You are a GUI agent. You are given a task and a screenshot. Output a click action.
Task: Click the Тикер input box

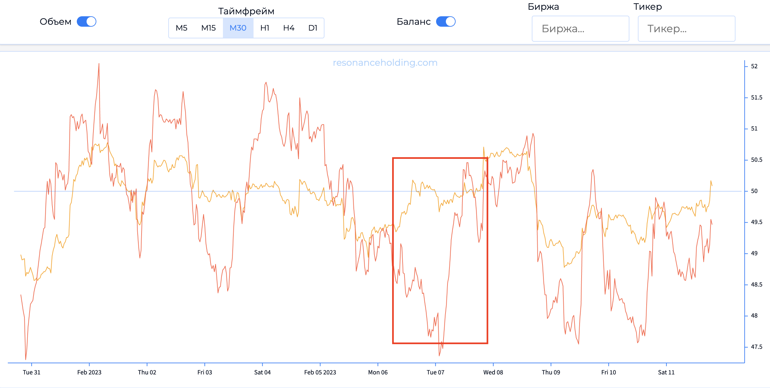click(x=686, y=29)
